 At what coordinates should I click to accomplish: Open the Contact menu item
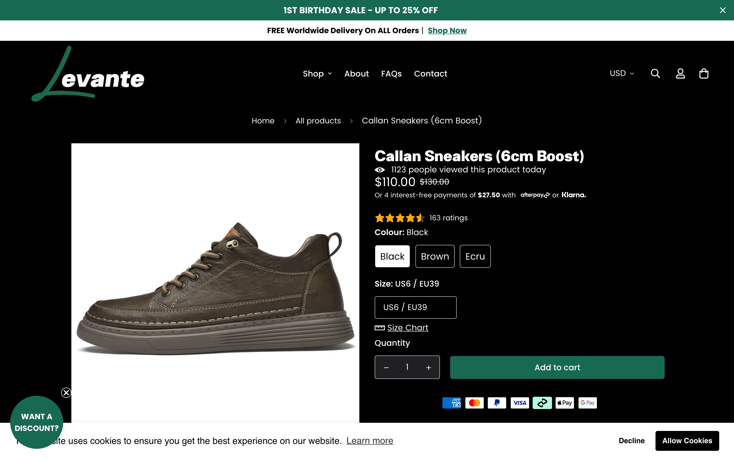[430, 73]
